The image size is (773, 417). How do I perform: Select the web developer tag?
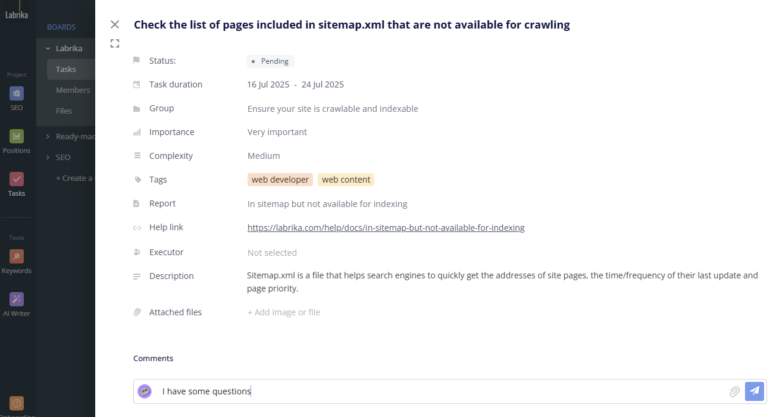click(x=280, y=180)
